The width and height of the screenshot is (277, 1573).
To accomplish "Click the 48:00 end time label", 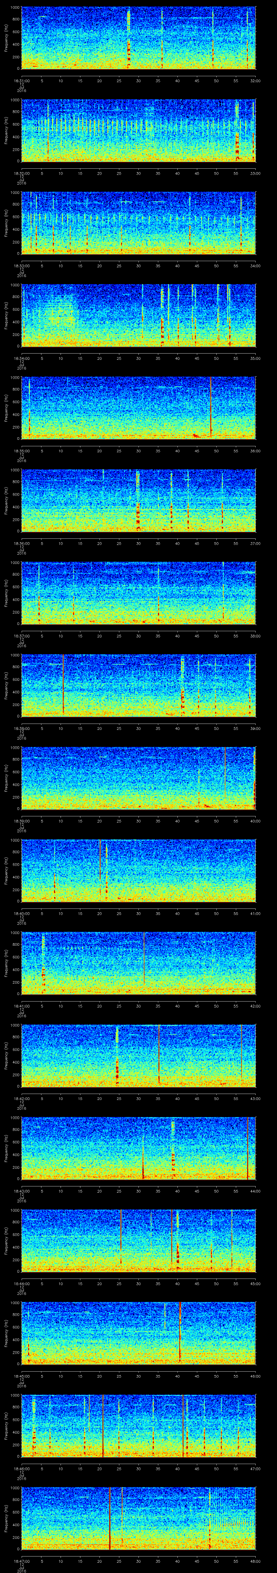I will click(x=255, y=1562).
